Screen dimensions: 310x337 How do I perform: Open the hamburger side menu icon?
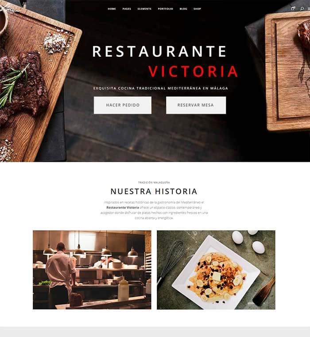point(309,9)
